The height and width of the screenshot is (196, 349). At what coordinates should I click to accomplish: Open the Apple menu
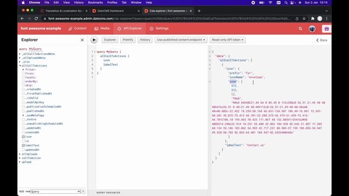(23, 3)
